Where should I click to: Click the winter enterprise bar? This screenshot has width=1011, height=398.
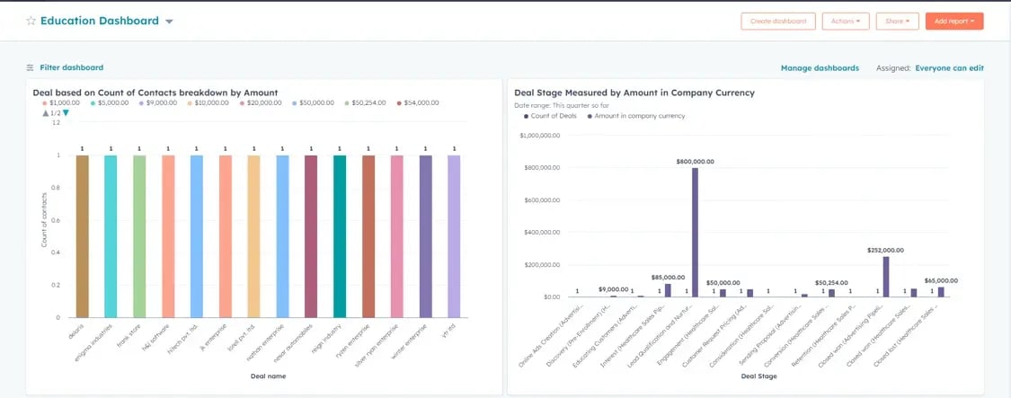click(x=426, y=236)
